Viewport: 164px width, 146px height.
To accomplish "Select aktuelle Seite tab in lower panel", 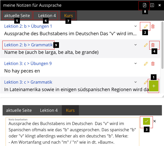I will click(19, 110).
